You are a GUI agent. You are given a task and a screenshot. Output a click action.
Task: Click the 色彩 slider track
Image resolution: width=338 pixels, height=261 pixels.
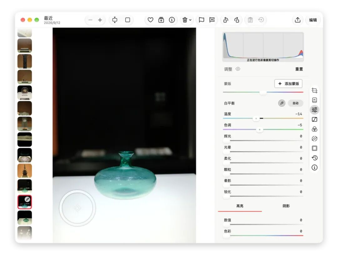pos(263,236)
